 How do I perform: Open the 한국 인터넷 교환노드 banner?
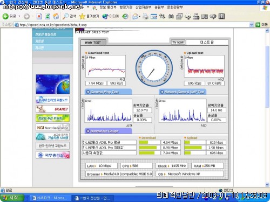coord(52,146)
